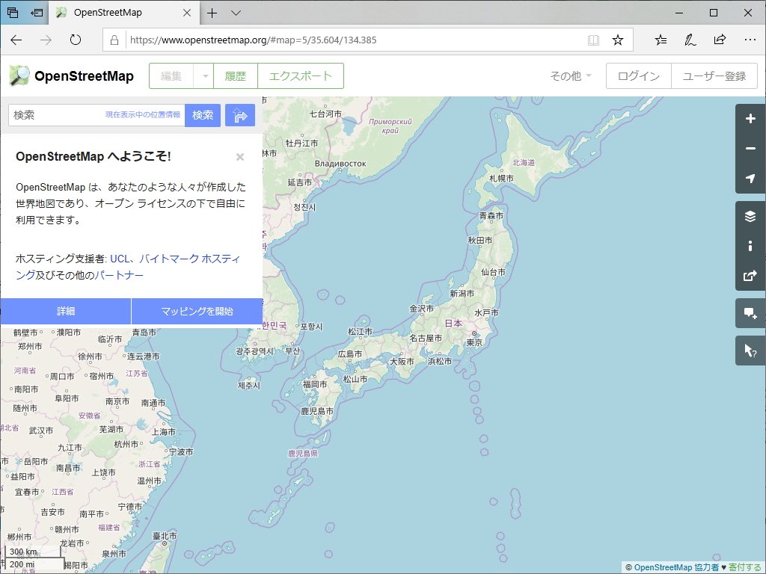Screen dimensions: 766x574
Task: Query features on the map
Action: tap(750, 350)
